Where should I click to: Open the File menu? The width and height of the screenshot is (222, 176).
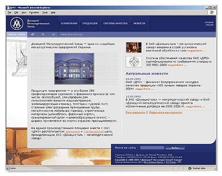(x=10, y=13)
